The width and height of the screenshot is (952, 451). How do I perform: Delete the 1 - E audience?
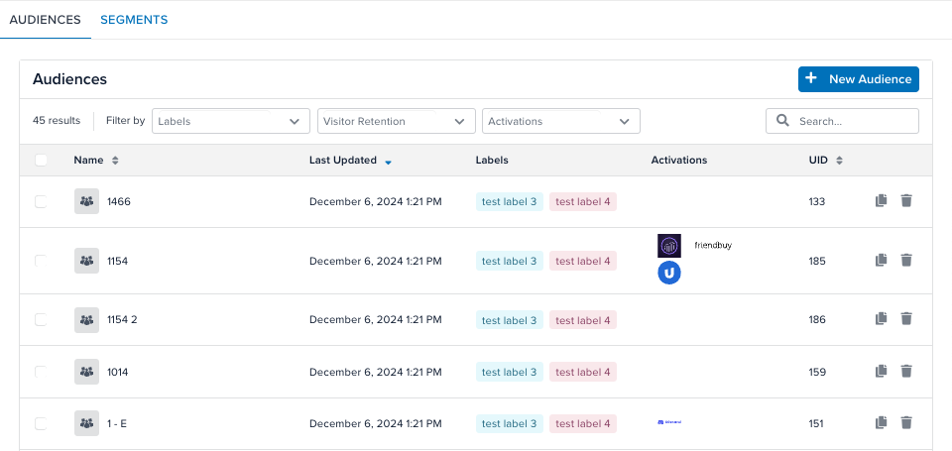[x=906, y=422]
